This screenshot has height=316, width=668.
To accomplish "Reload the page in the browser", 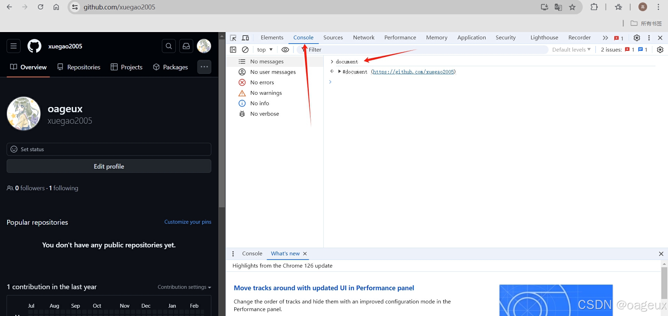I will [x=40, y=7].
